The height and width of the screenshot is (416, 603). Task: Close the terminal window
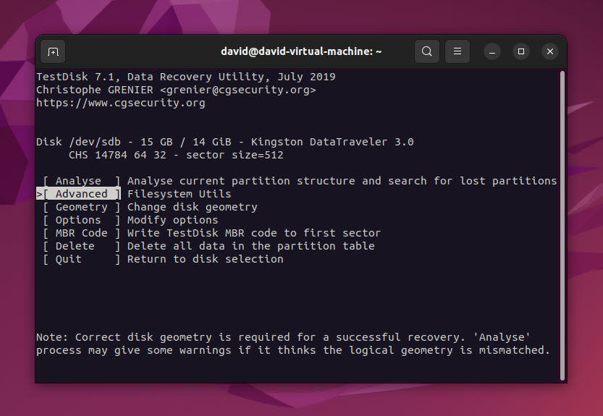550,51
